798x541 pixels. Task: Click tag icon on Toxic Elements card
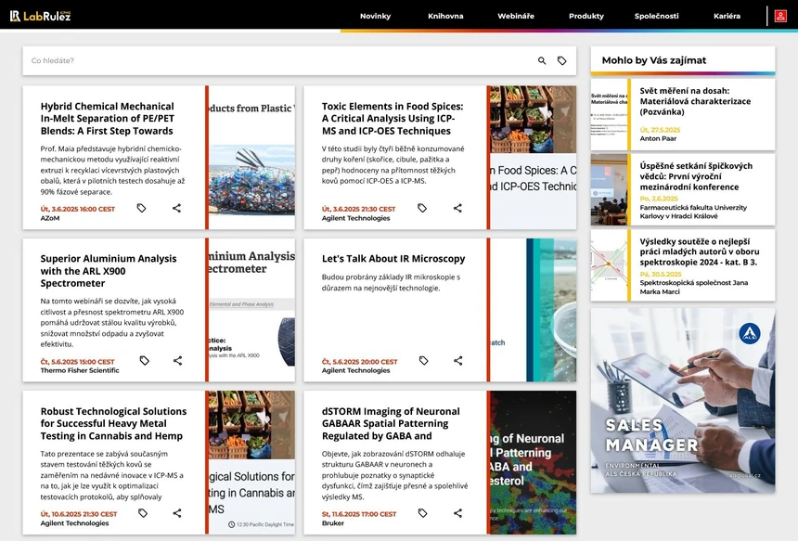422,208
